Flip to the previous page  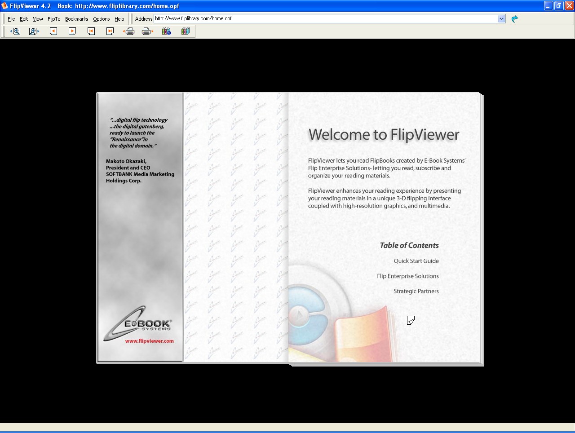pos(53,31)
